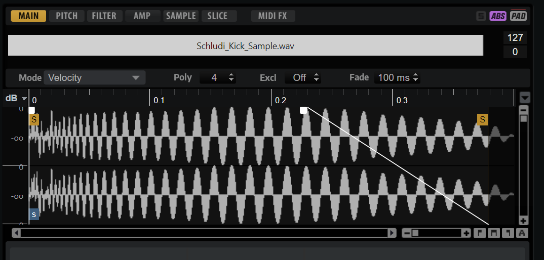Click the blue S marker at waveform bottom-left
The image size is (544, 260).
pos(34,214)
